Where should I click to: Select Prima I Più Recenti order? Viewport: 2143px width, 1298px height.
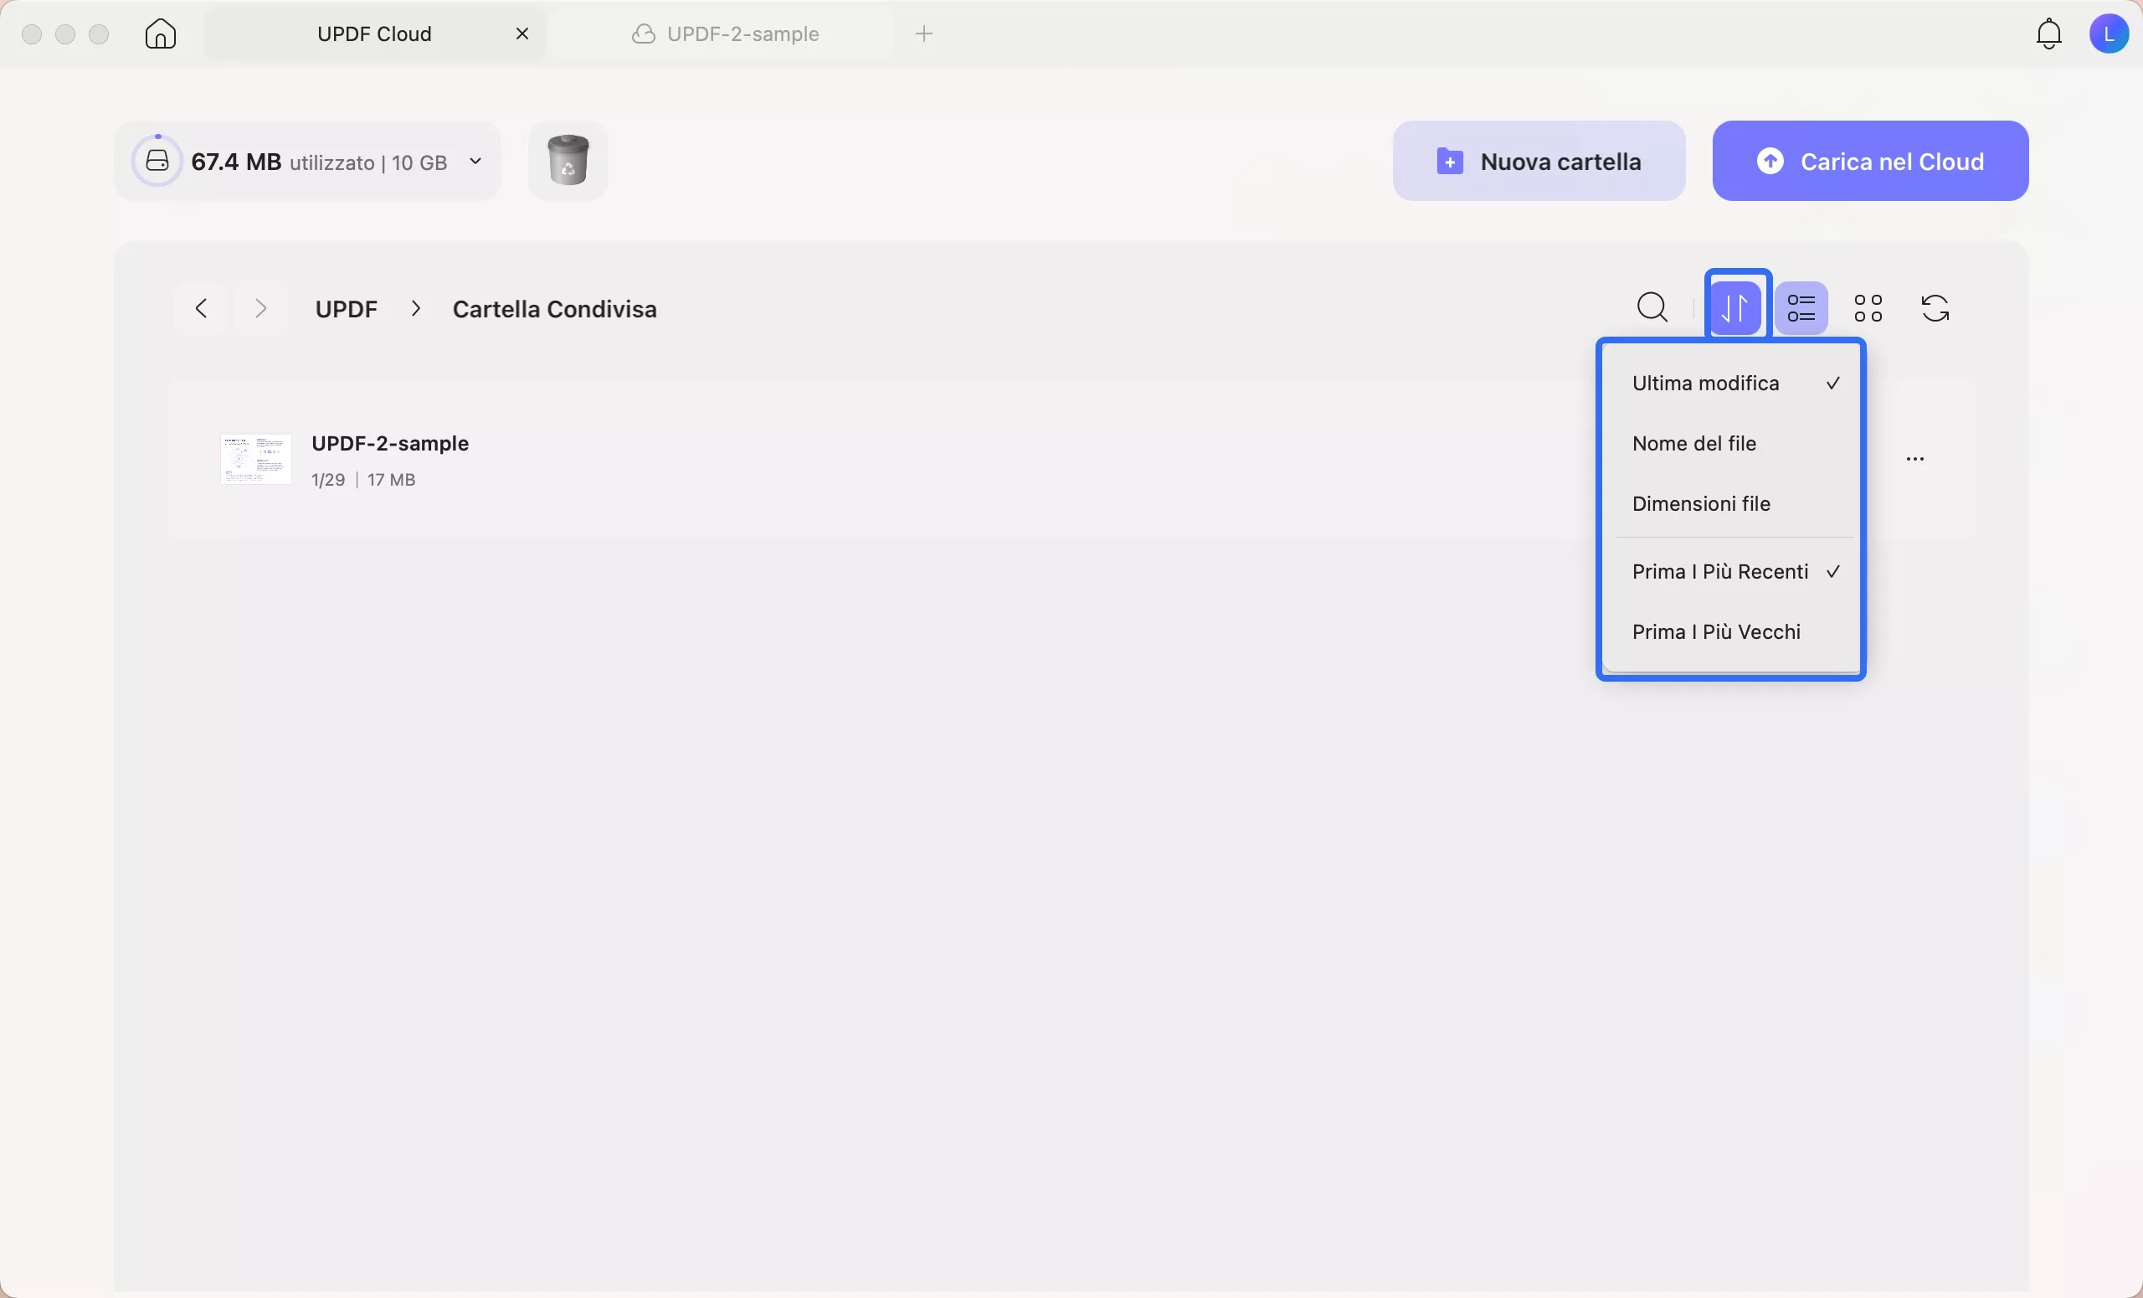point(1719,572)
